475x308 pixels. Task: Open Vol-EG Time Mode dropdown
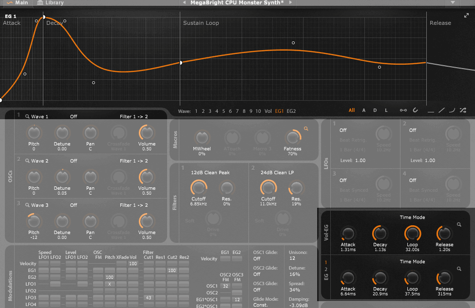[x=412, y=217]
